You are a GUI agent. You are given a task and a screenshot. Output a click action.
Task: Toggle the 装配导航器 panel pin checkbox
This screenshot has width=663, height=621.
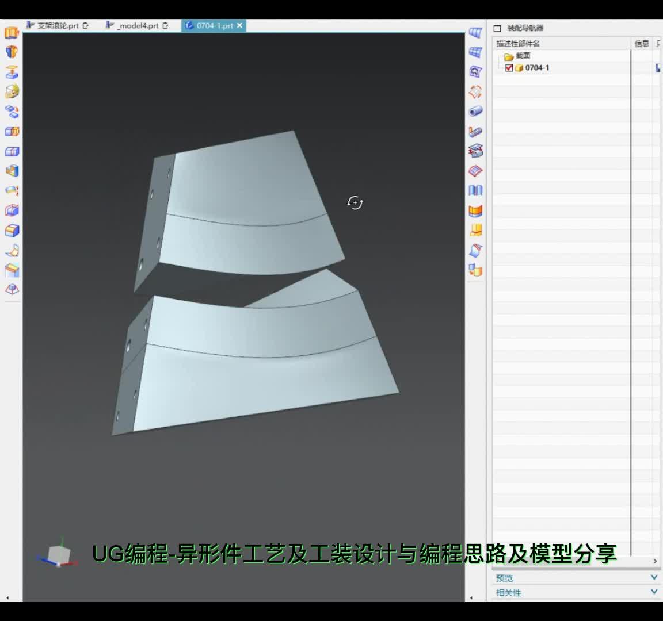coord(496,27)
